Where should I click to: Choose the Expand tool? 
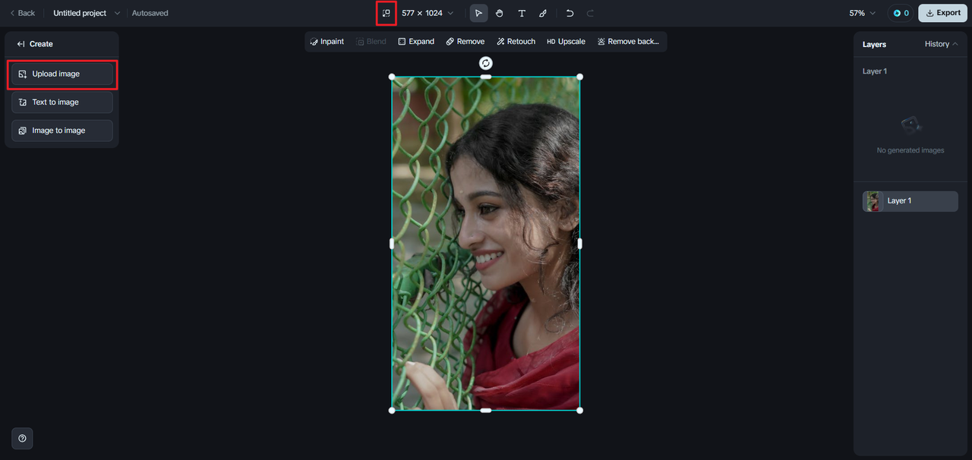(x=416, y=42)
